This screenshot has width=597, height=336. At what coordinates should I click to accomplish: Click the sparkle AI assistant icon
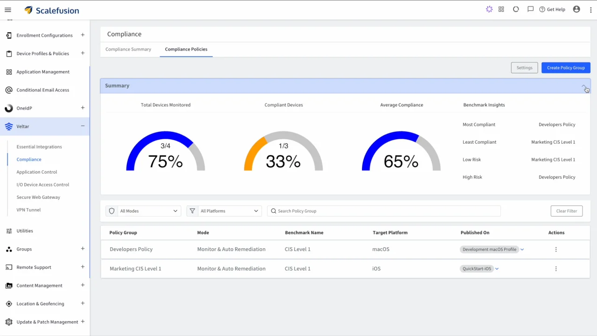coord(489,9)
